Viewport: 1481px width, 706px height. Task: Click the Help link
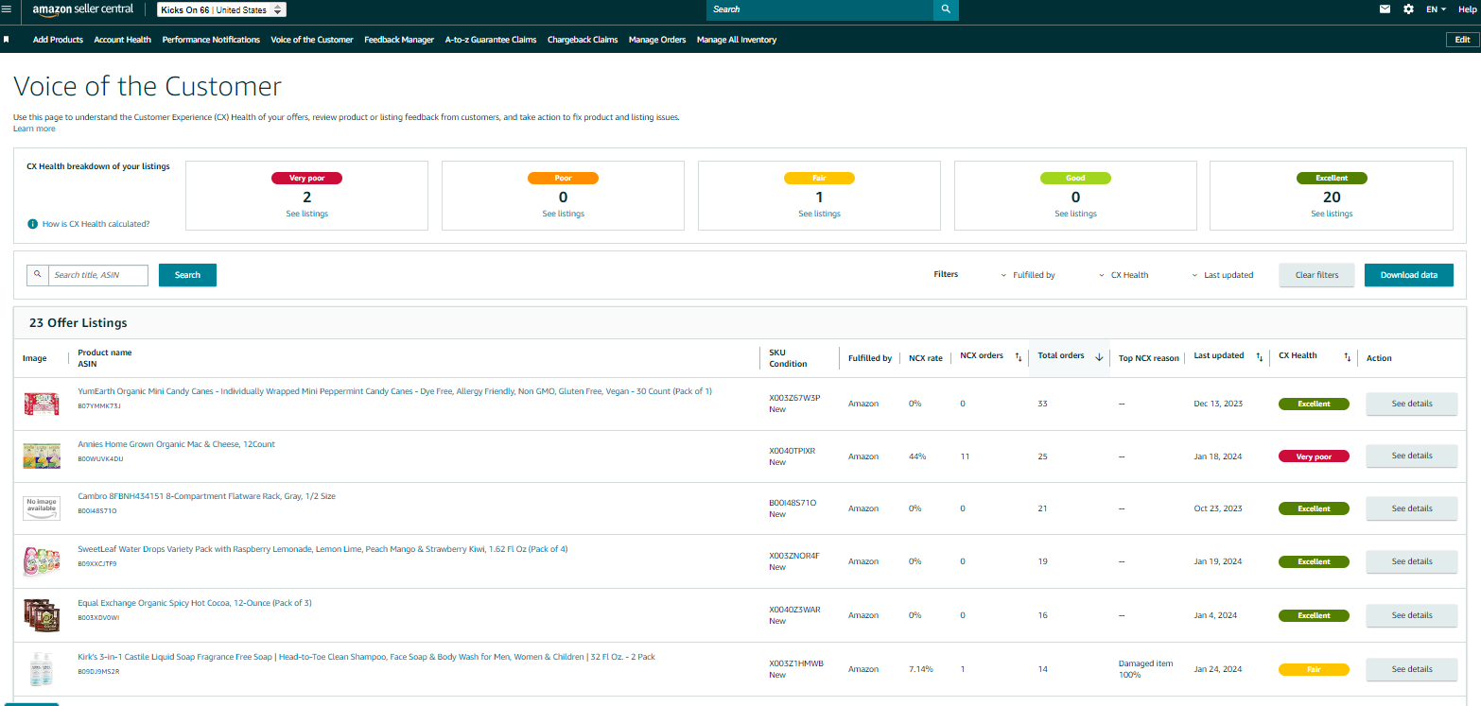click(x=1467, y=9)
